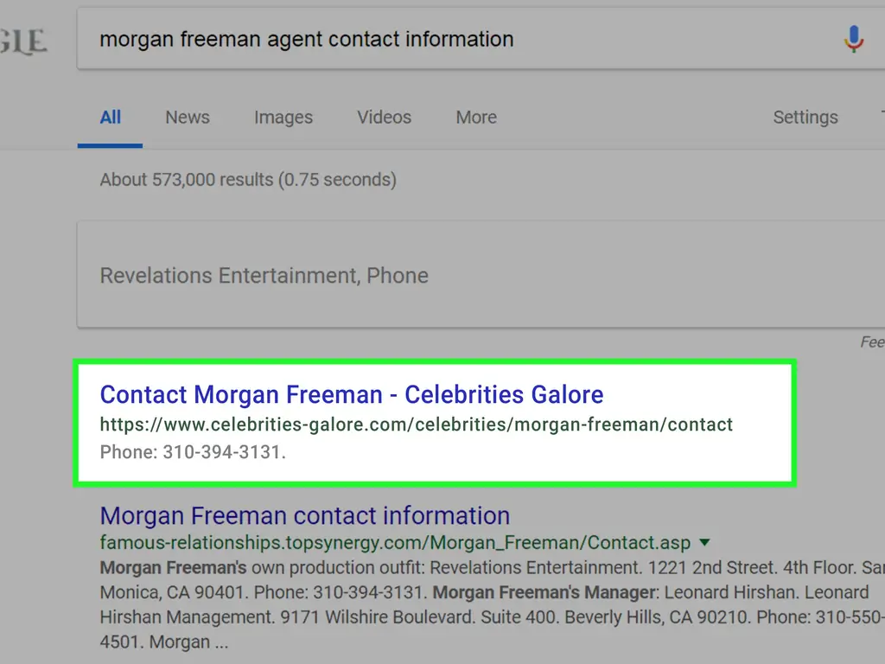885x664 pixels.
Task: Open the More search options menu
Action: (x=476, y=117)
